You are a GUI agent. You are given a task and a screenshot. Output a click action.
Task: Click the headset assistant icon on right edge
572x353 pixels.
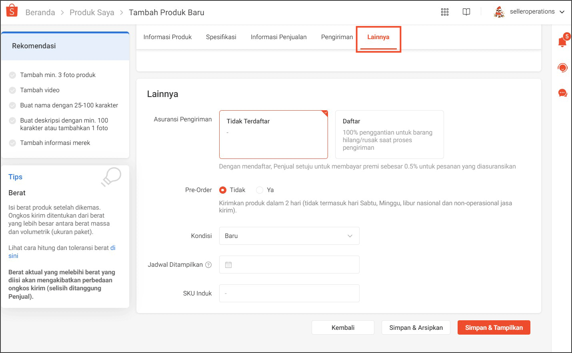(x=562, y=67)
